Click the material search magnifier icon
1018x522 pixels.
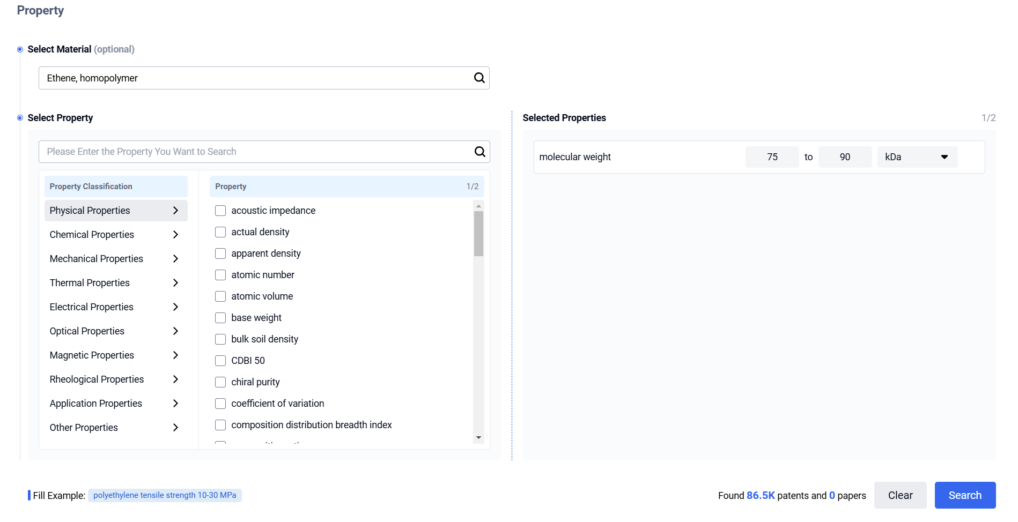coord(479,78)
